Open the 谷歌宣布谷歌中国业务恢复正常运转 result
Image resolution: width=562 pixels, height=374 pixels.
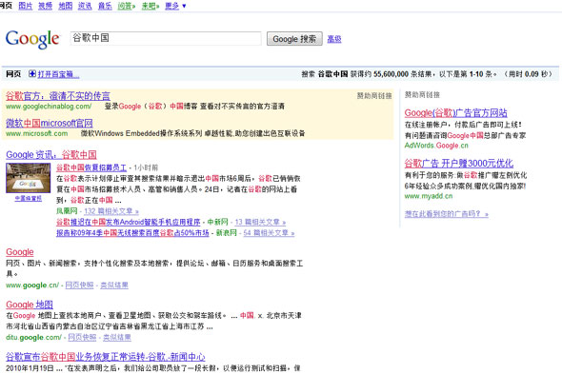point(106,357)
